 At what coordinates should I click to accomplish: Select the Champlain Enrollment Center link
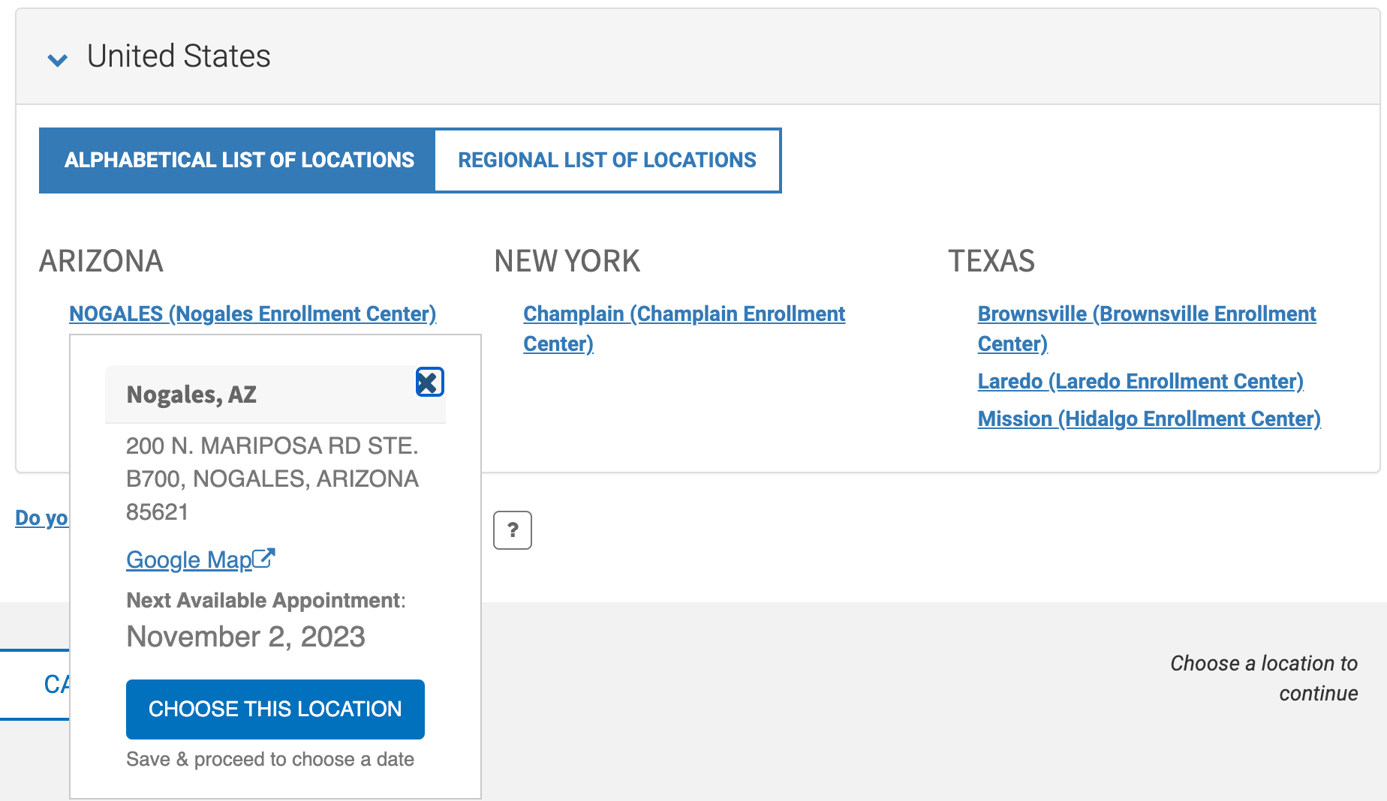click(684, 314)
